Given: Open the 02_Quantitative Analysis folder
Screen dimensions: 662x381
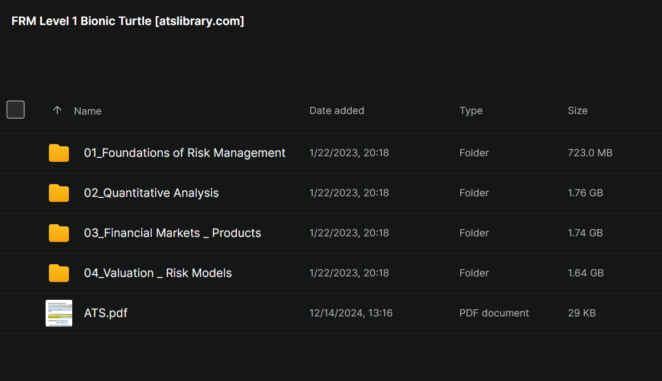Looking at the screenshot, I should [151, 193].
